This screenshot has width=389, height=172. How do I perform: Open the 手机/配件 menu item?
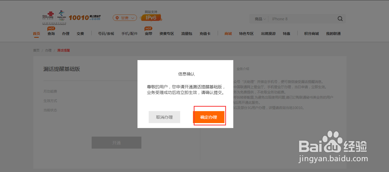click(129, 34)
